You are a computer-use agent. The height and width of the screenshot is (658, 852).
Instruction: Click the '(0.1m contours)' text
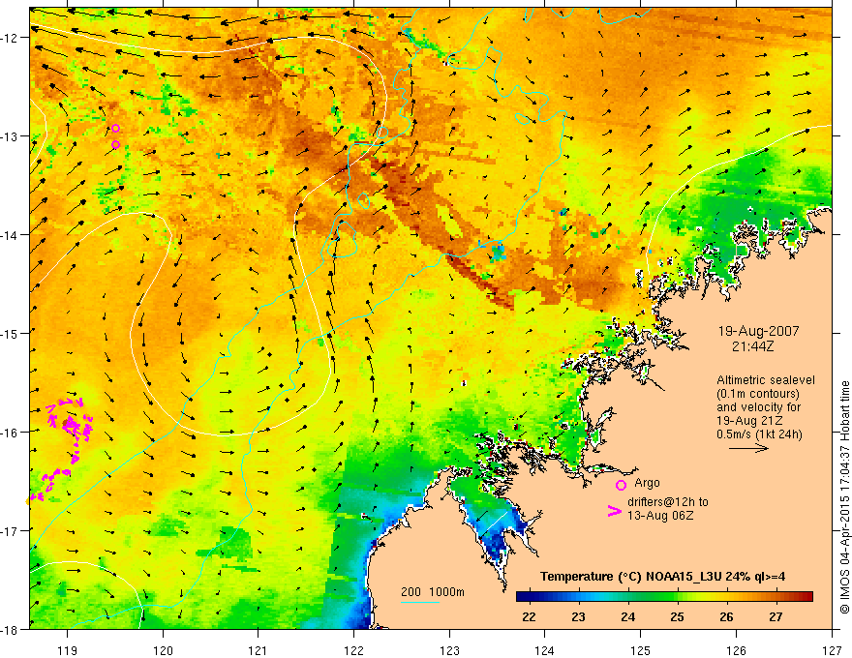click(758, 394)
